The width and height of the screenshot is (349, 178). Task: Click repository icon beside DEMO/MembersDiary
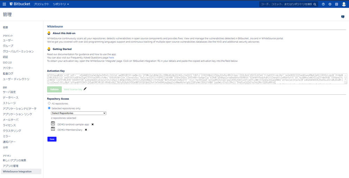[53, 129]
